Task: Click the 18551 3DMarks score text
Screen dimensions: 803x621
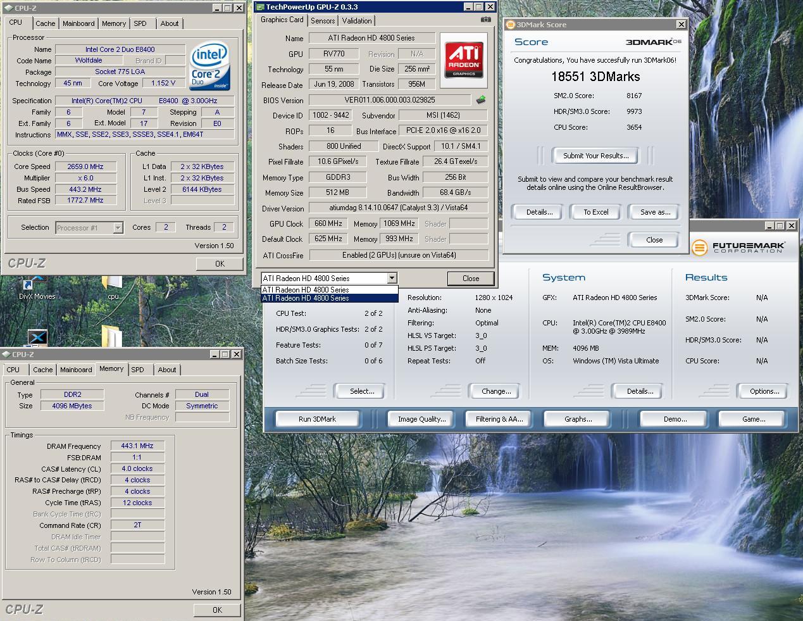Action: 595,77
